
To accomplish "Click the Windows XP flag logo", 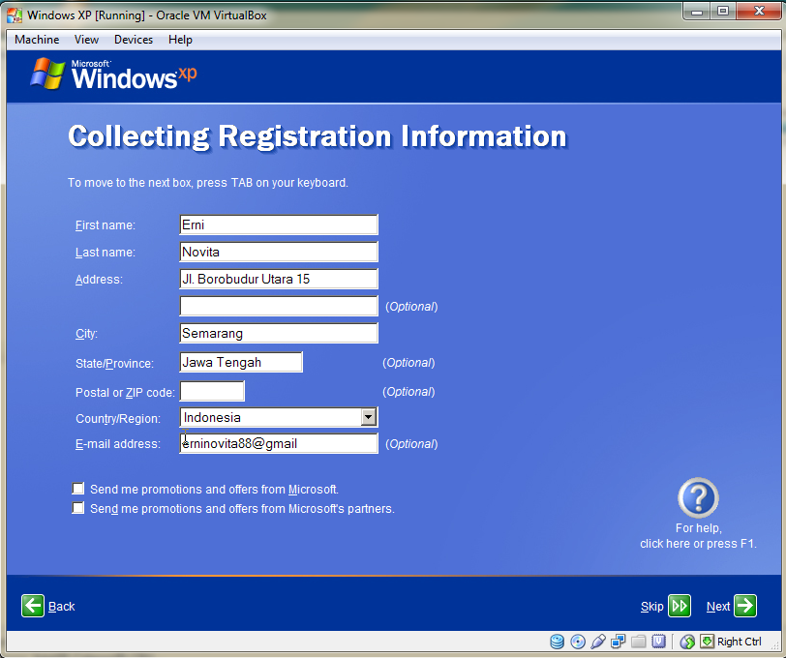I will pyautogui.click(x=47, y=74).
